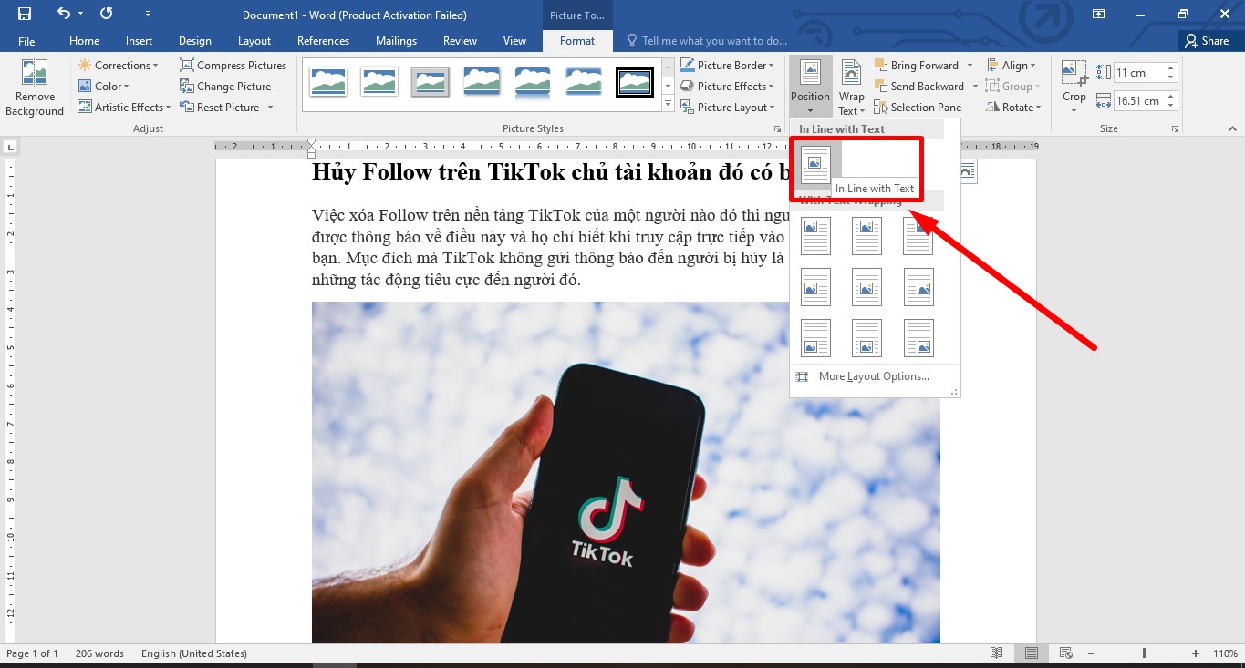This screenshot has height=668, width=1245.
Task: Apply the first picture style thumbnail
Action: 327,82
